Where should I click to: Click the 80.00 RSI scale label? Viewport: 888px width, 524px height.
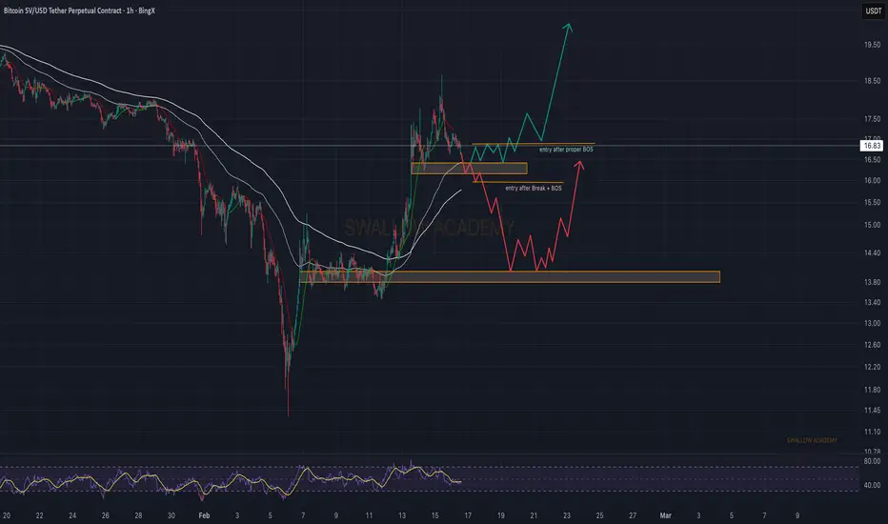tap(872, 461)
